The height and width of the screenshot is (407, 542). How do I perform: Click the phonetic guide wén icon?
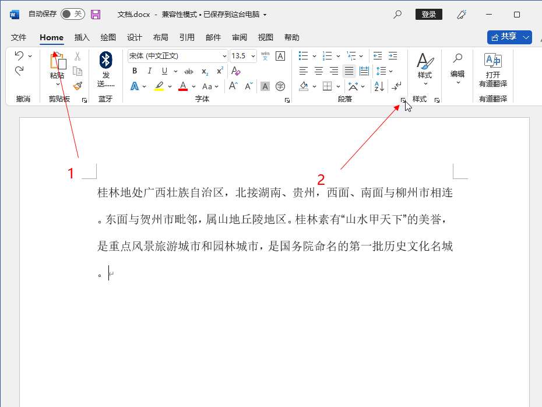pos(265,55)
